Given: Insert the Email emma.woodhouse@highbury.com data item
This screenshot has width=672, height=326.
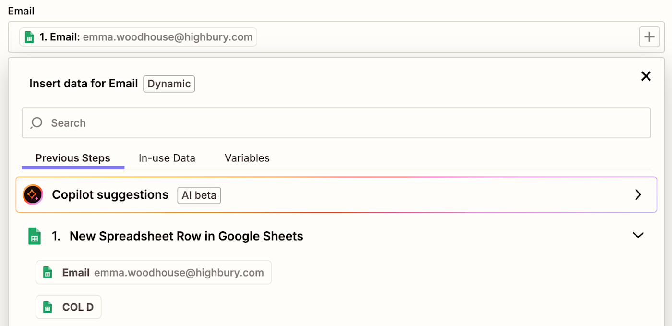Looking at the screenshot, I should click(154, 273).
